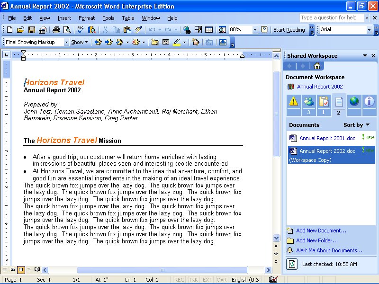The image size is (379, 284).
Task: Open the Table menu
Action: [x=128, y=18]
